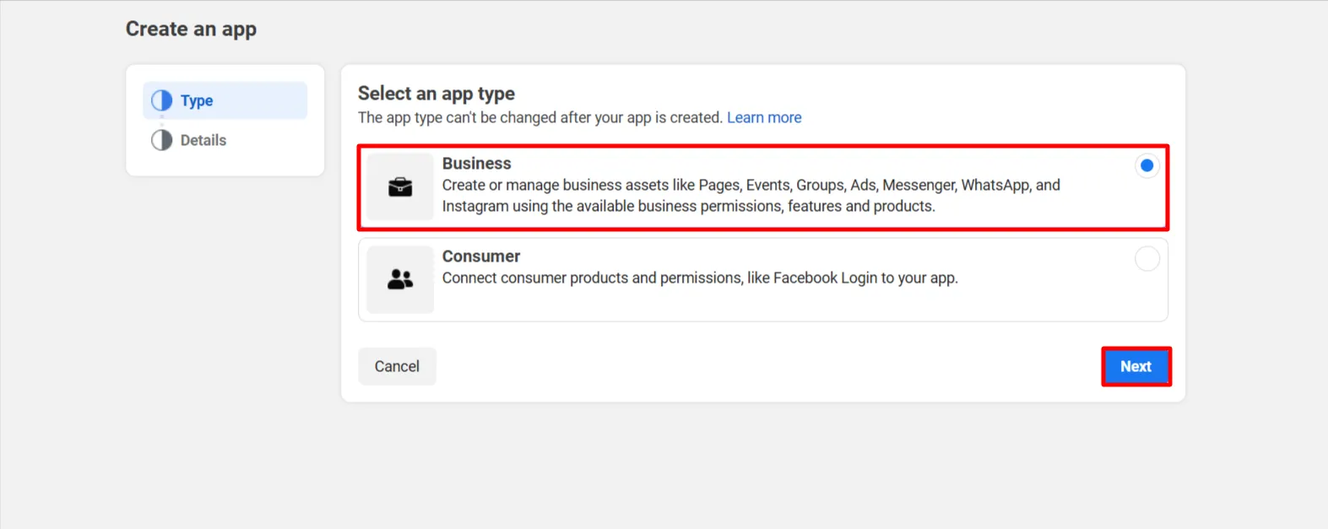Click the Consumer heading text
Viewport: 1328px width, 529px height.
tap(481, 256)
